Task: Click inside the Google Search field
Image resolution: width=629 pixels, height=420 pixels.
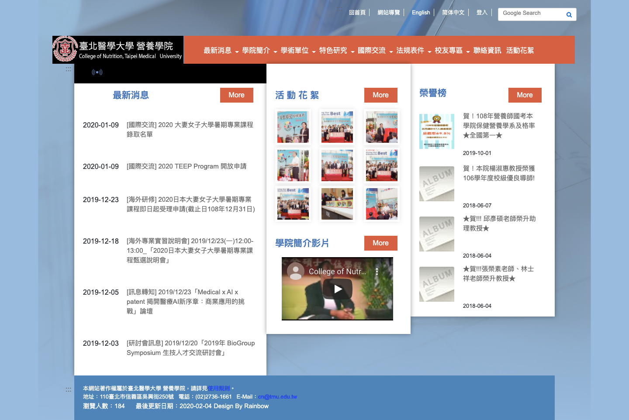Action: pyautogui.click(x=531, y=14)
